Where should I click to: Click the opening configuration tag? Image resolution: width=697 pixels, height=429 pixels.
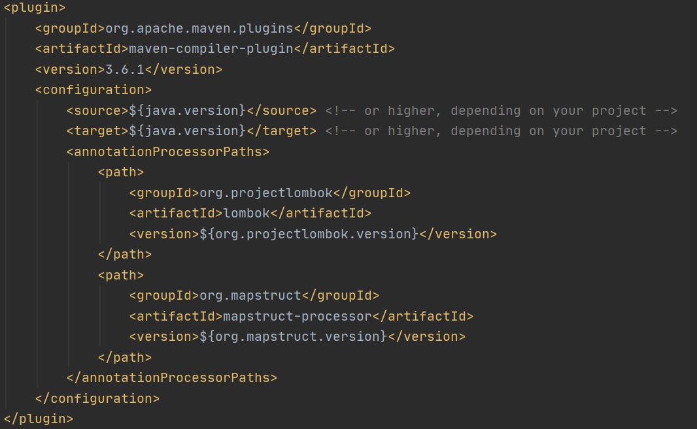pos(93,90)
